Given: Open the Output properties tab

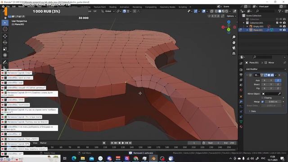Looking at the screenshot, I should pyautogui.click(x=241, y=75).
